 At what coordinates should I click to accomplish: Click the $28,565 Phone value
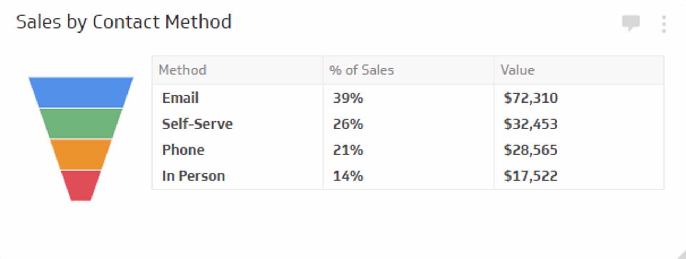tap(531, 150)
